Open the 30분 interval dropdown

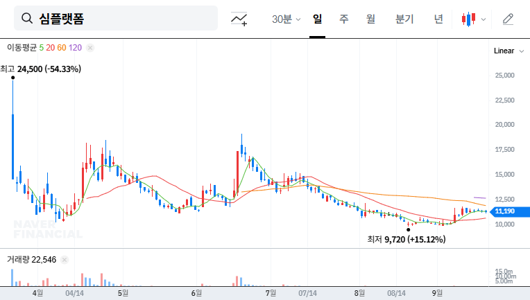click(286, 19)
